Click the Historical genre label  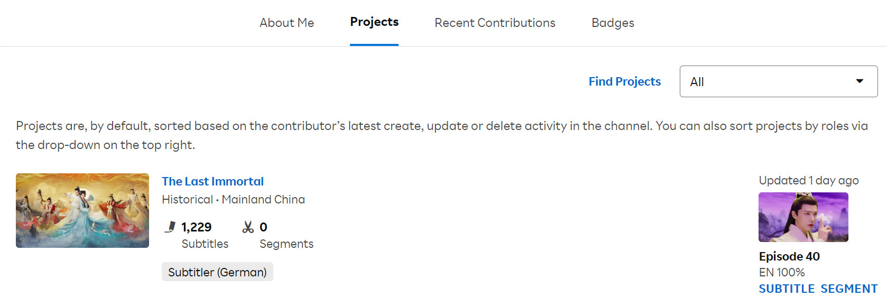click(x=187, y=199)
